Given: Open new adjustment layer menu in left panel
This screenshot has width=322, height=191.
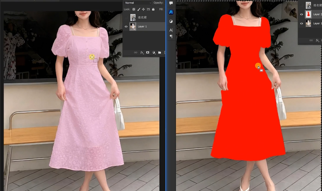Looking at the screenshot, I should click(x=153, y=53).
